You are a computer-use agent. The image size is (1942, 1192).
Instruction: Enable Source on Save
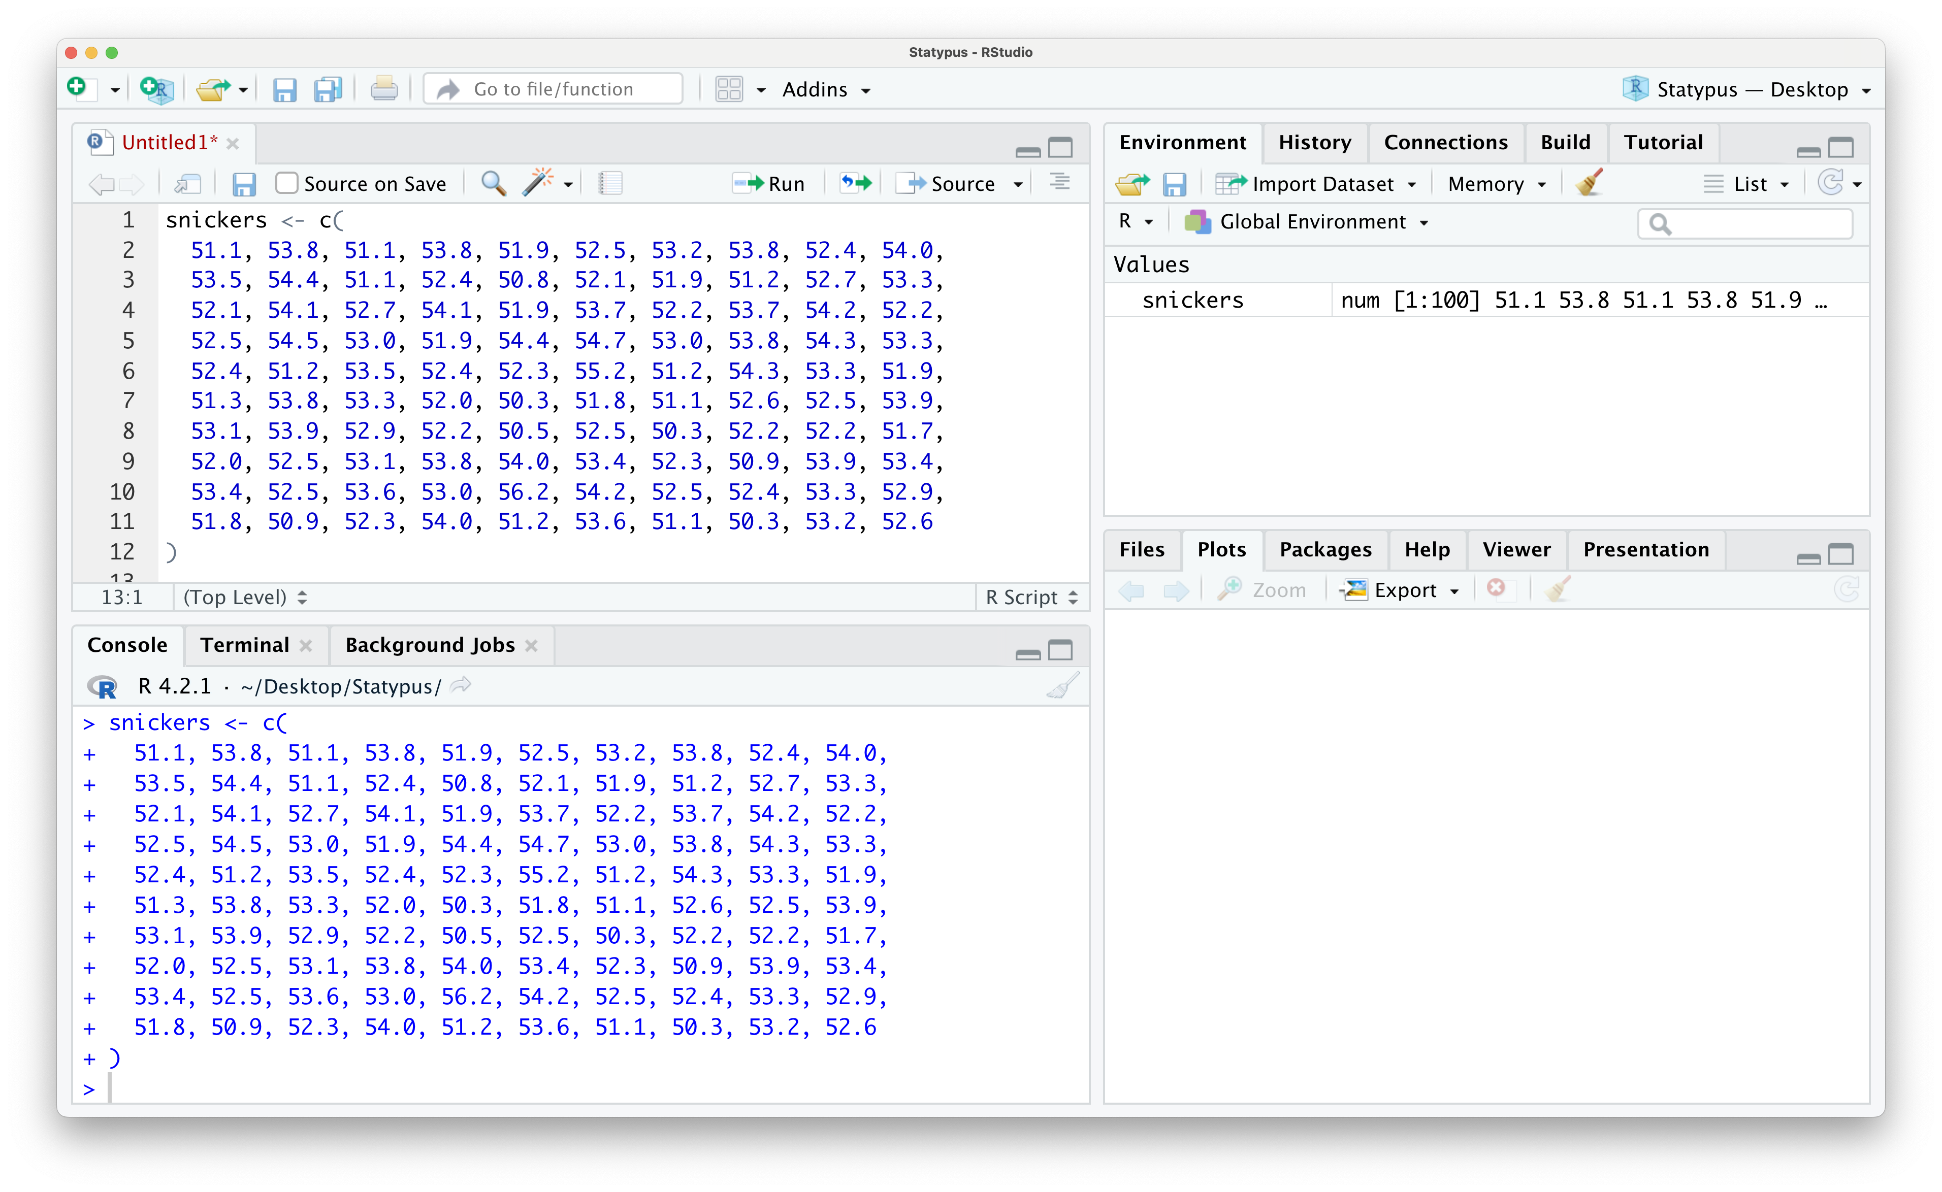point(286,182)
